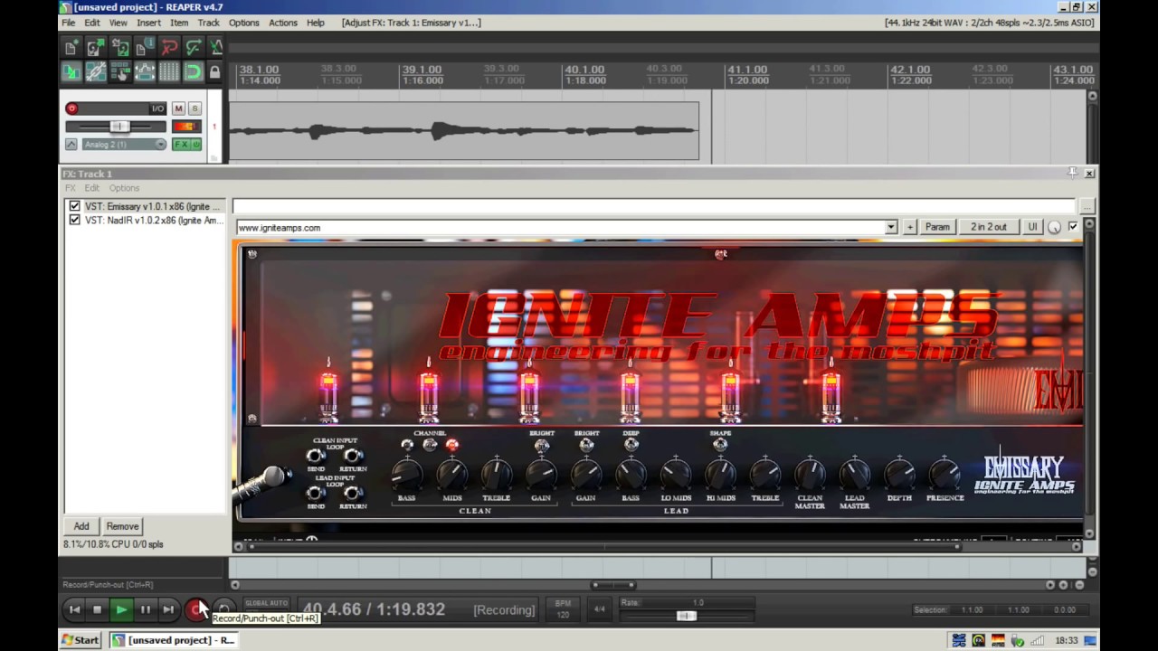Disarm record on track 1
This screenshot has height=651, width=1158.
(71, 108)
